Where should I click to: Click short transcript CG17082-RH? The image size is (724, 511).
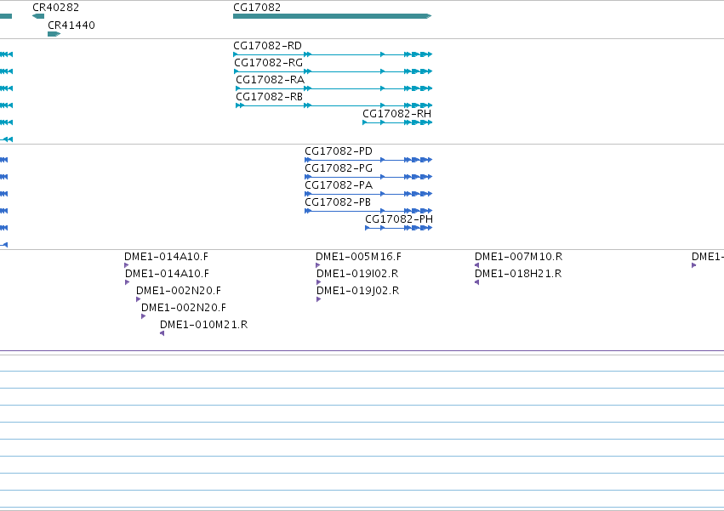click(397, 122)
